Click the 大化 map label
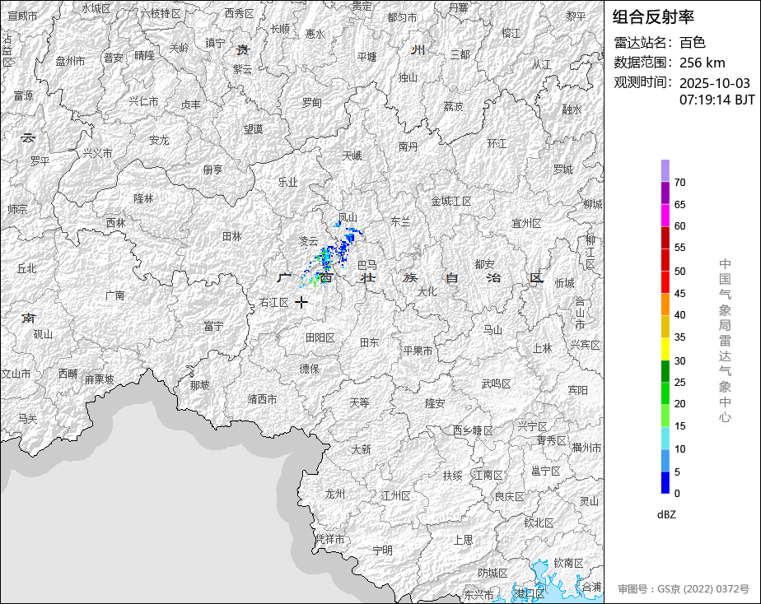The width and height of the screenshot is (761, 604). (427, 292)
